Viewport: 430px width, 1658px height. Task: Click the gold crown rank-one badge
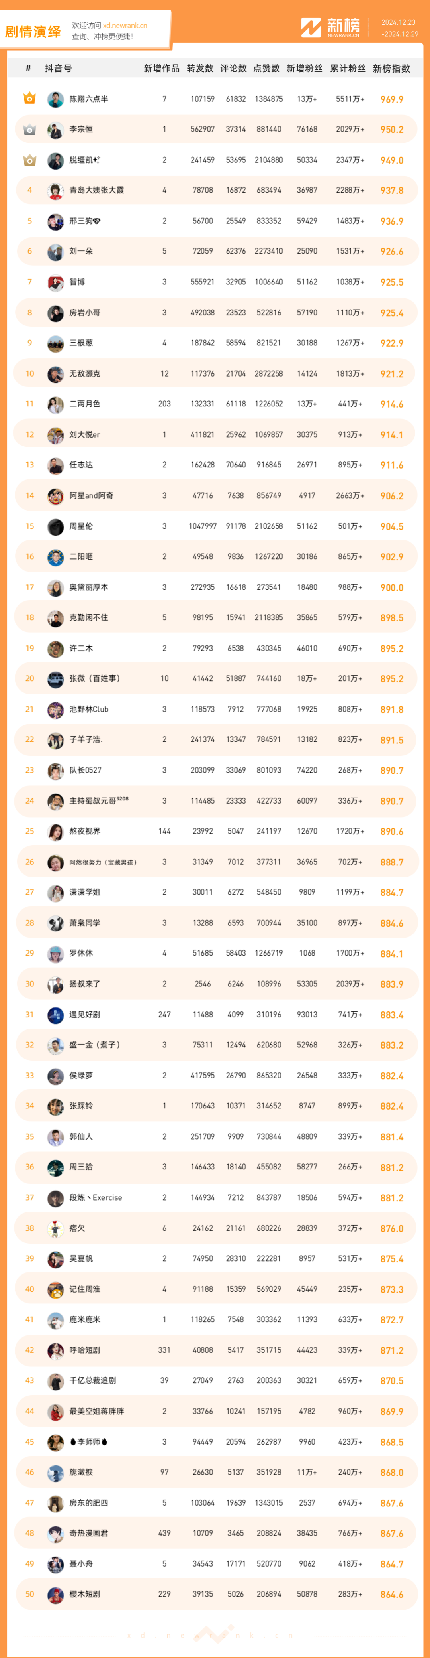(x=29, y=99)
